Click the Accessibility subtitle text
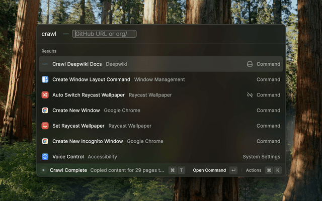 coord(102,156)
